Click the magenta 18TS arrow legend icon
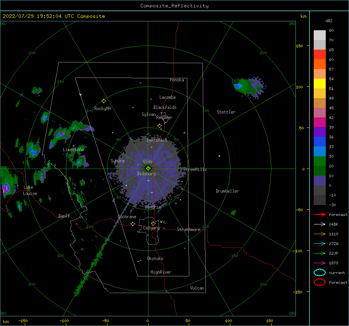The height and width of the screenshot is (326, 349). click(x=320, y=263)
